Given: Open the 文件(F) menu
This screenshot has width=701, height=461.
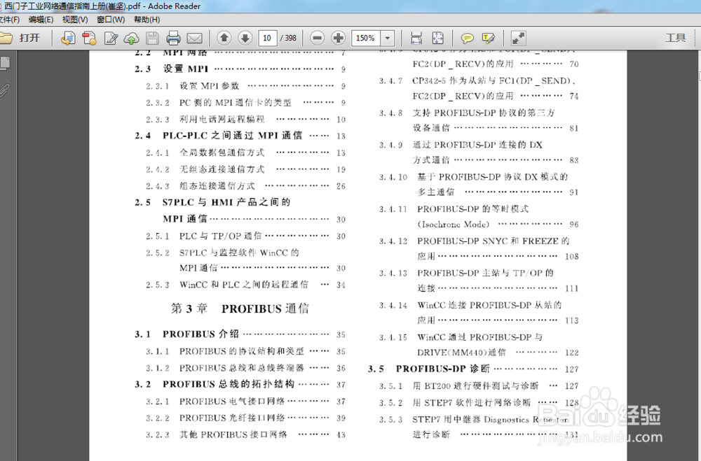Looking at the screenshot, I should (x=10, y=20).
